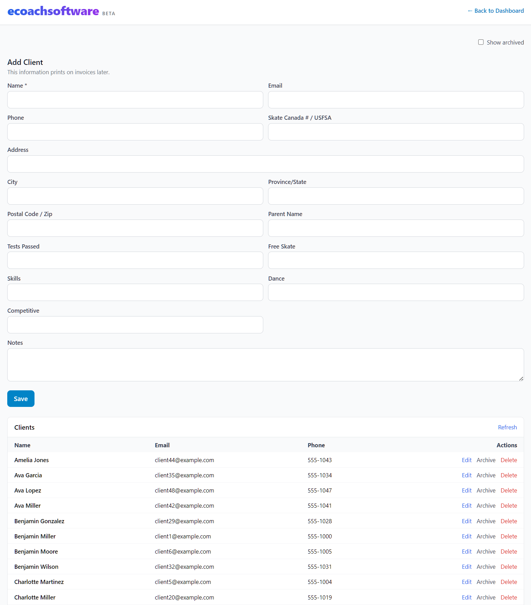Archive Benjamin Moore client

point(486,552)
